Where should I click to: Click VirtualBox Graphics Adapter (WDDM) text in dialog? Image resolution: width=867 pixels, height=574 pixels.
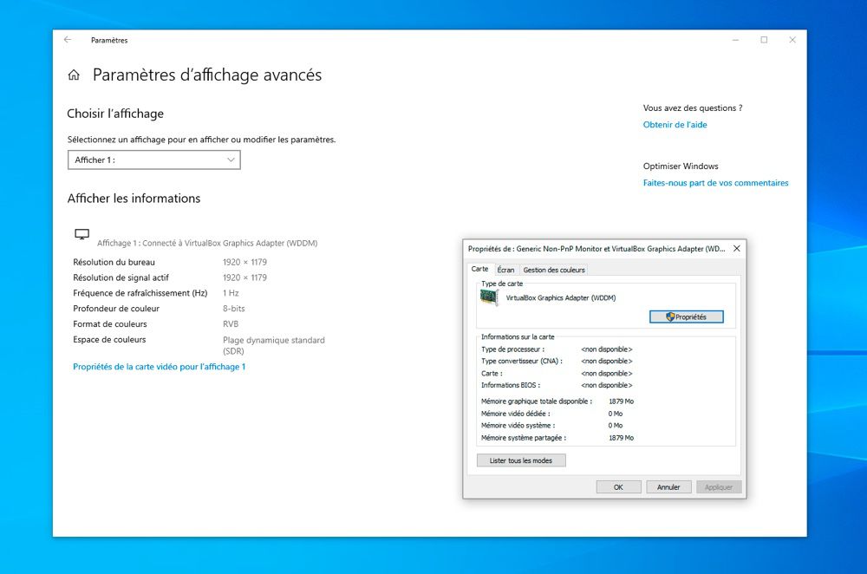[561, 297]
